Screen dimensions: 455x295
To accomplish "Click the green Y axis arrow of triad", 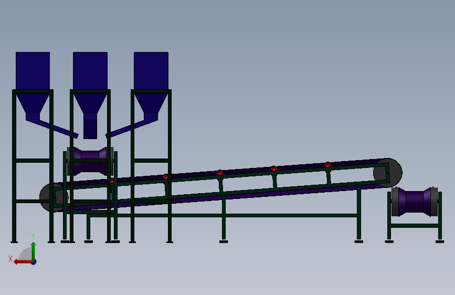I will point(34,250).
